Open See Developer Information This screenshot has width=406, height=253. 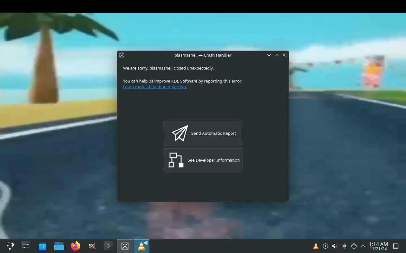point(203,160)
